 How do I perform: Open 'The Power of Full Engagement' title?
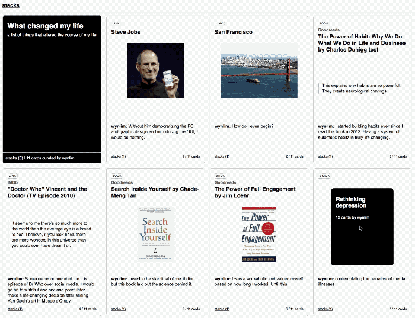pyautogui.click(x=255, y=192)
